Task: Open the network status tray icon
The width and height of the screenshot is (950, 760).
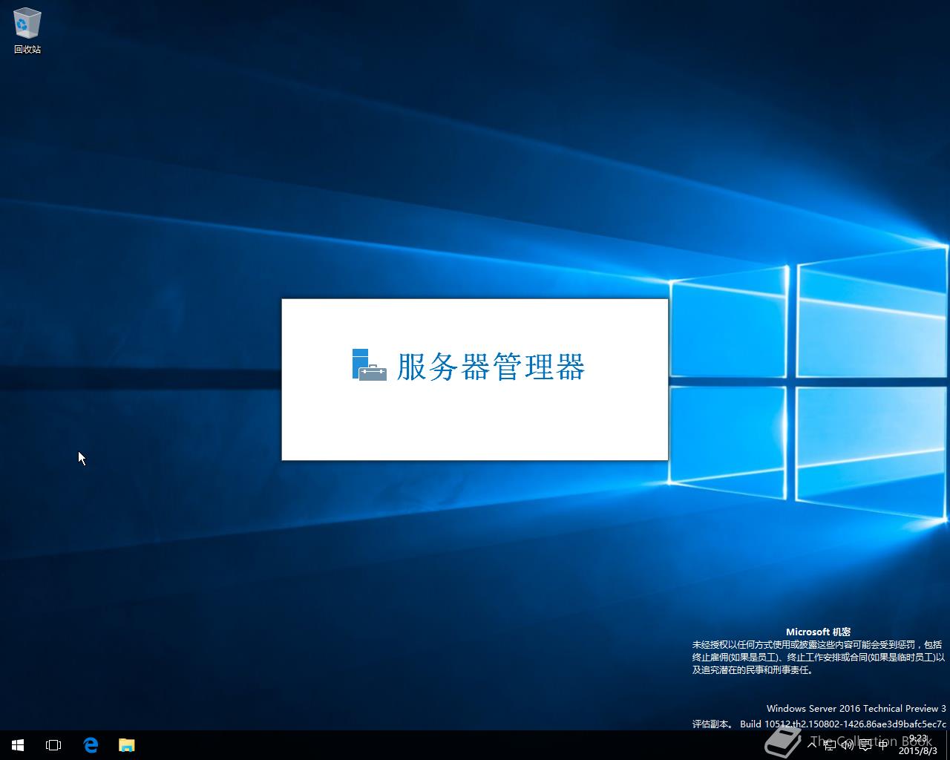Action: [830, 745]
